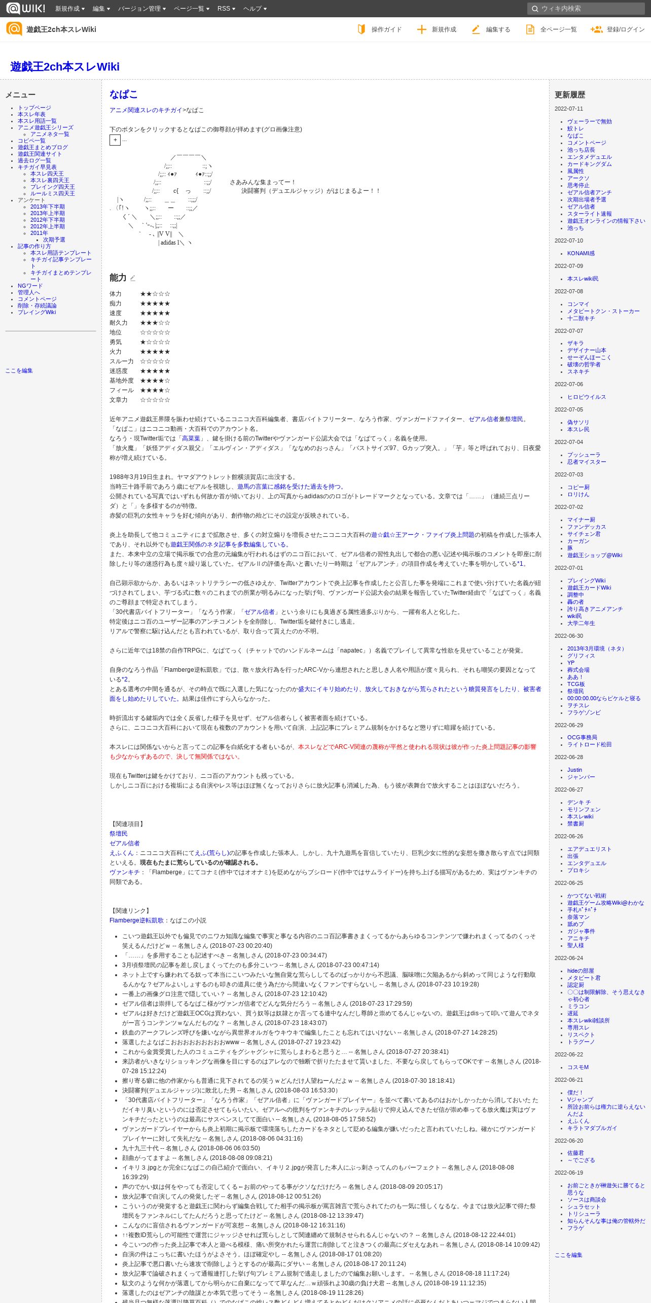Expand the + button to show hidden image
Image resolution: width=651 pixels, height=1303 pixels.
click(115, 140)
